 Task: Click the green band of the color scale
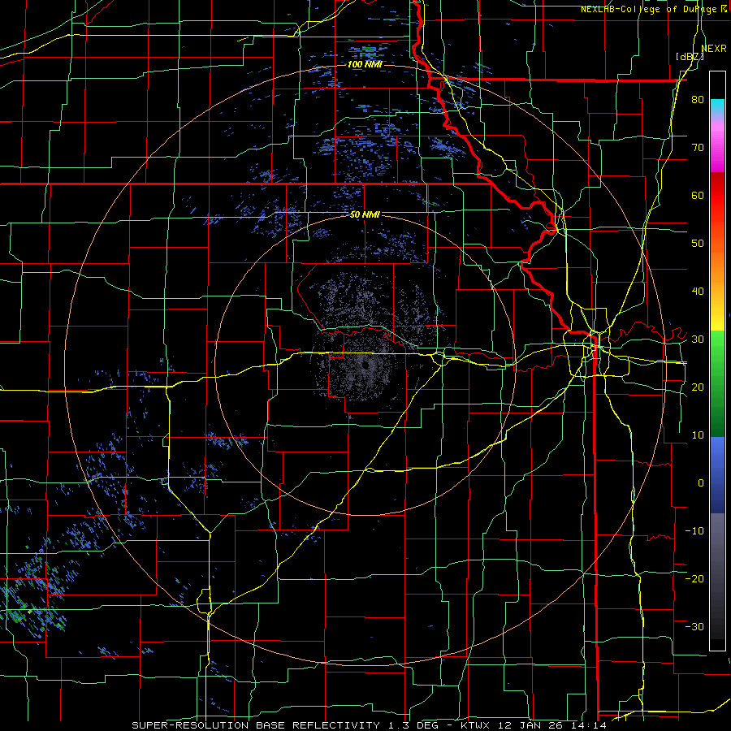click(x=717, y=383)
